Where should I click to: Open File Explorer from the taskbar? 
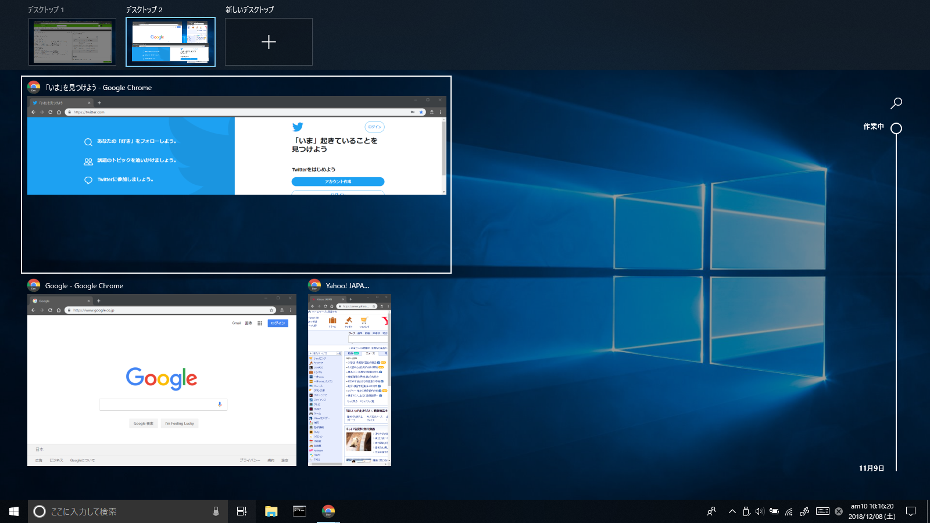tap(271, 511)
